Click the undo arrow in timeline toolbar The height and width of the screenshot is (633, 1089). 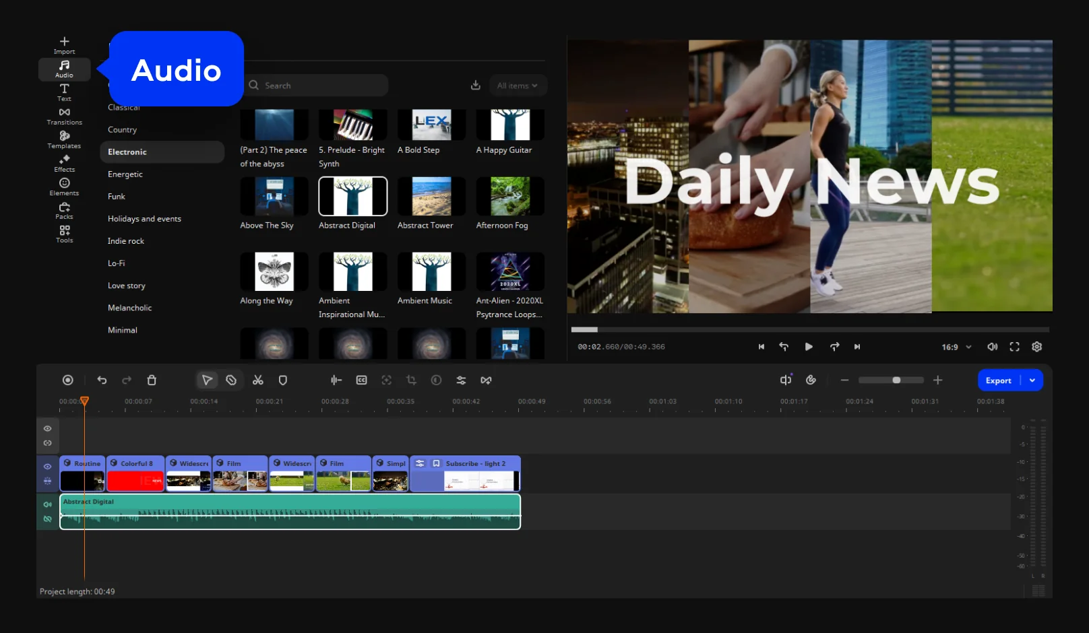pos(102,380)
